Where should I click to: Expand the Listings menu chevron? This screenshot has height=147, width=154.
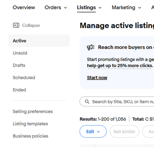click(100, 8)
